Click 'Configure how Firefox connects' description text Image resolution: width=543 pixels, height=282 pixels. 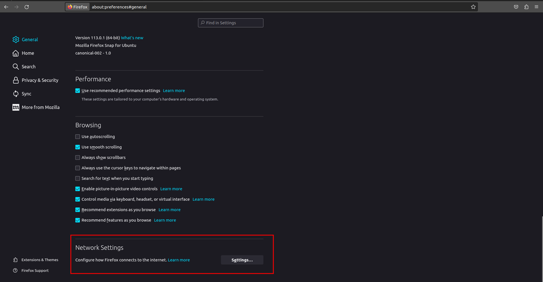(121, 260)
